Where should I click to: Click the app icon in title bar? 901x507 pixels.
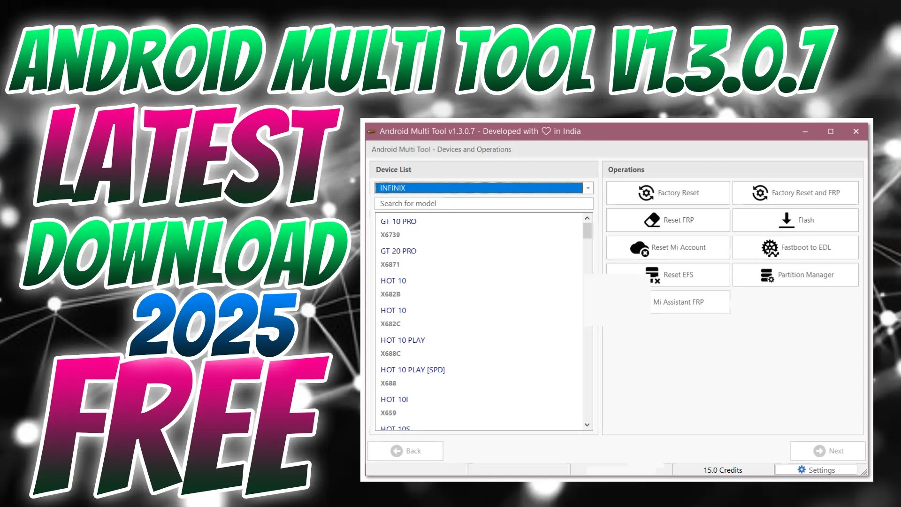(x=372, y=131)
